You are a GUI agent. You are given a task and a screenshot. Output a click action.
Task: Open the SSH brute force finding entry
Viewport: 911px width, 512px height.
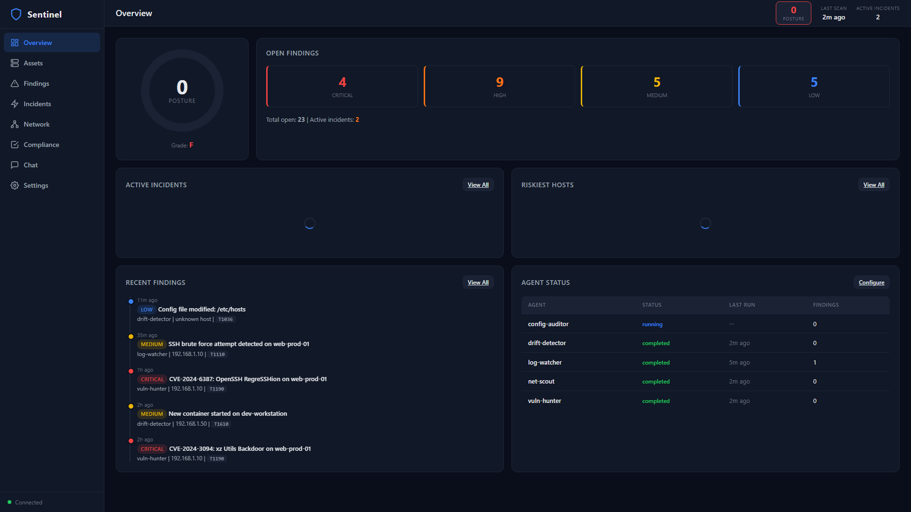coord(239,344)
